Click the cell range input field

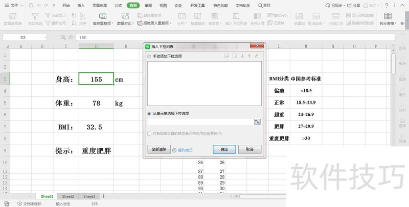point(200,121)
